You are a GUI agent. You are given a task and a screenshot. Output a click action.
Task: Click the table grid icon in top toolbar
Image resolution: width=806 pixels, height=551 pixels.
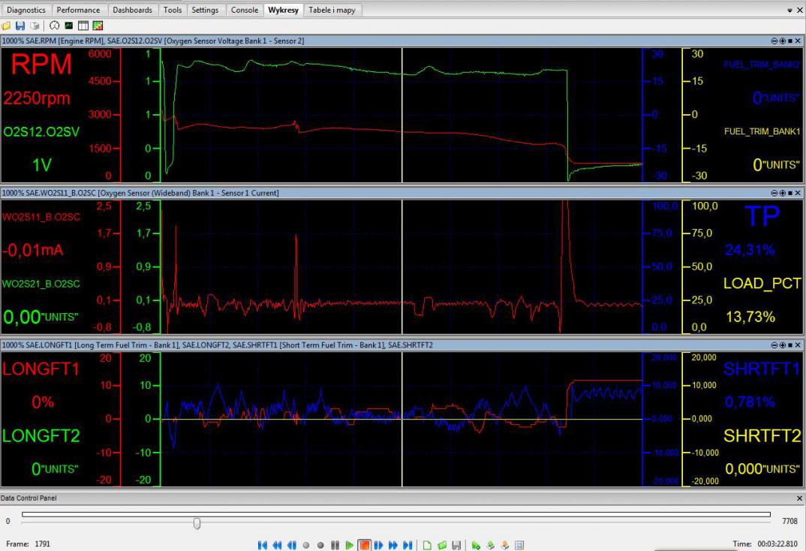click(83, 26)
